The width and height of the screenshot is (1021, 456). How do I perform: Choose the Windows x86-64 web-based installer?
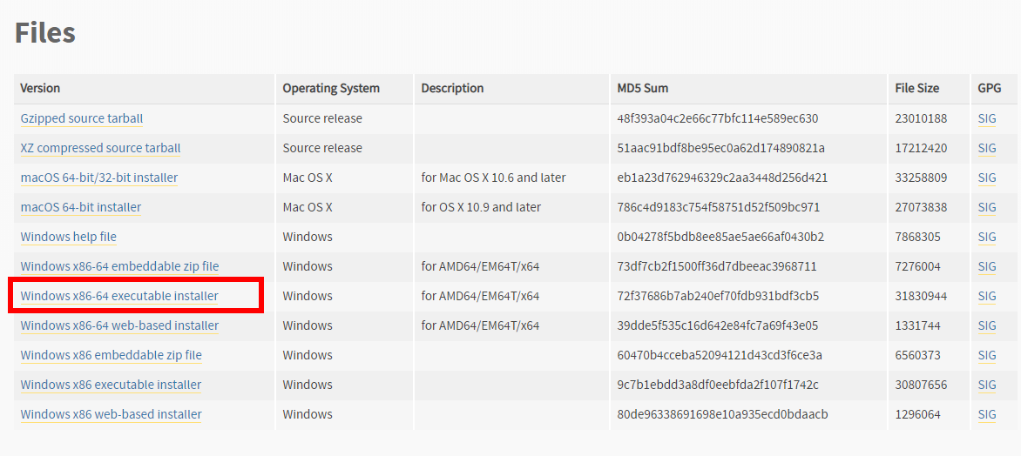tap(119, 325)
